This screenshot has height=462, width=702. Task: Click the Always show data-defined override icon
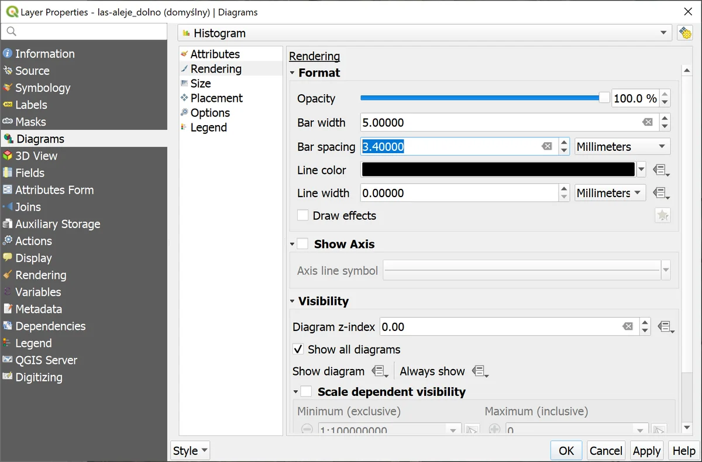[480, 371]
